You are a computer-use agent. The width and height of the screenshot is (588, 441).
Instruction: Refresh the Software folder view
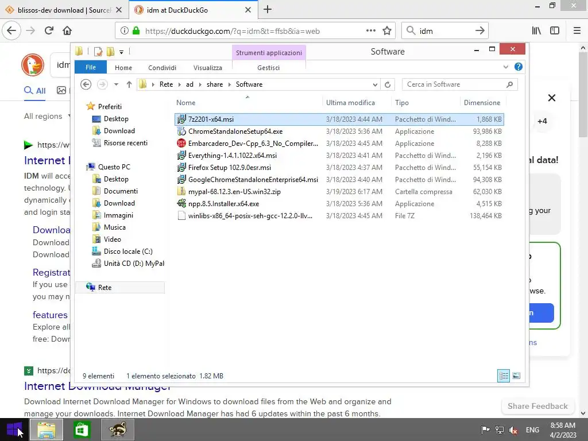click(x=388, y=85)
